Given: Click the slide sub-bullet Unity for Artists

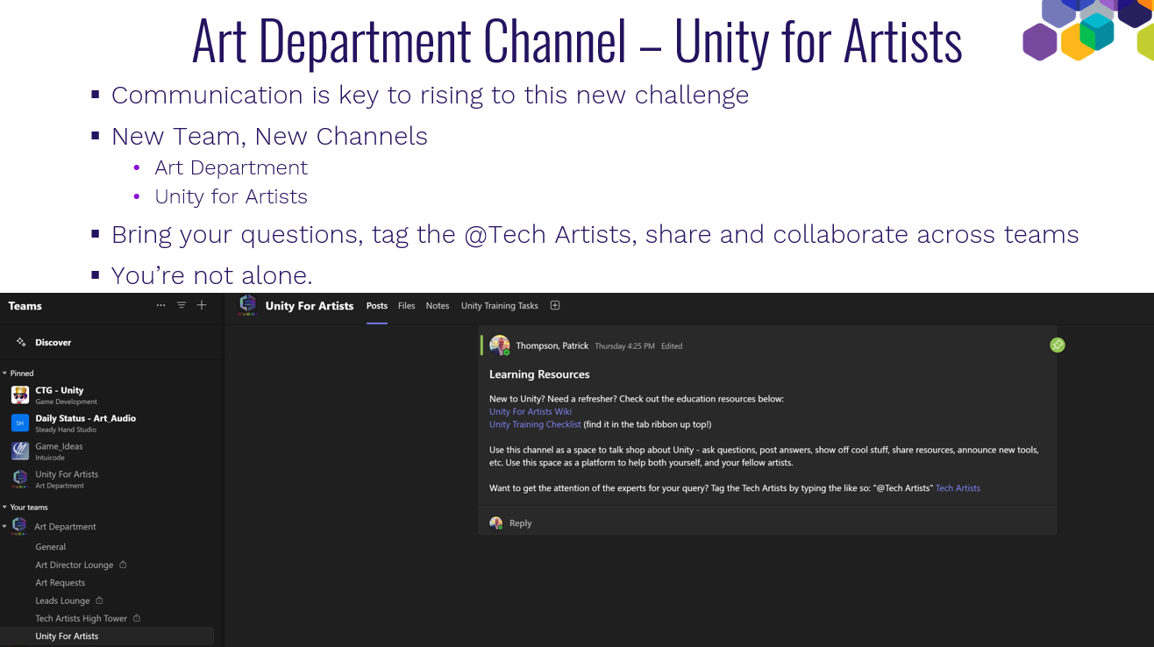Looking at the screenshot, I should 232,196.
